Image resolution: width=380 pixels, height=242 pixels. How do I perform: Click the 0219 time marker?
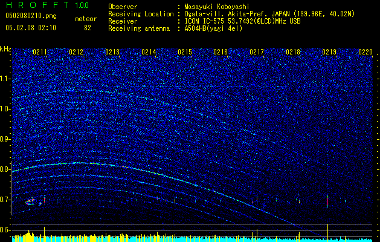(x=329, y=52)
